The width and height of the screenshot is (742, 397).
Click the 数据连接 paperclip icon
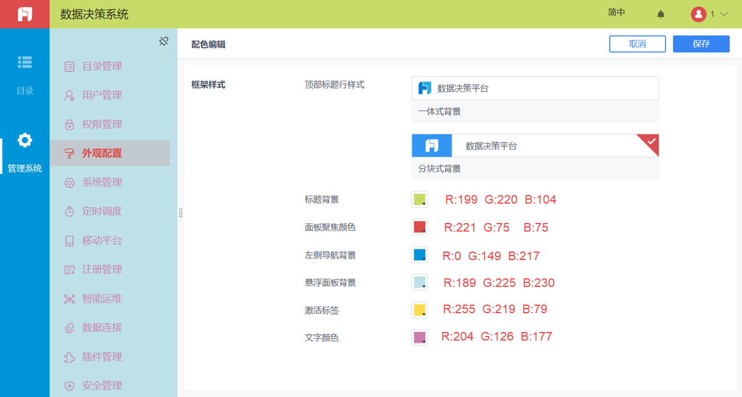(x=70, y=328)
